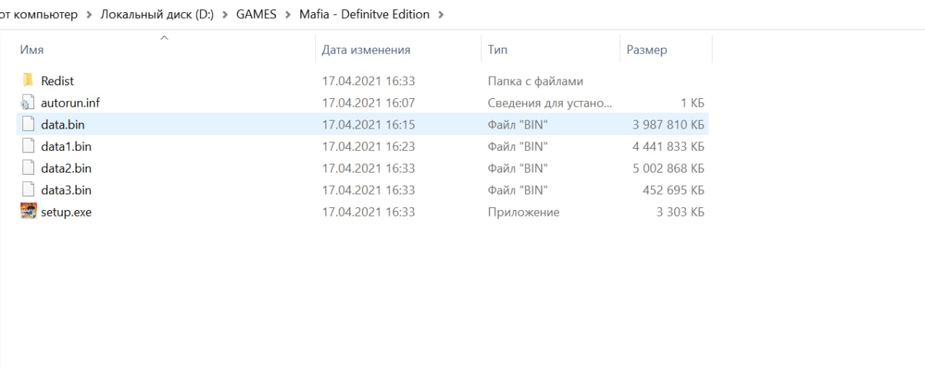925x369 pixels.
Task: Open dropdown chevron after Mafia - Definitve Edition
Action: [x=441, y=14]
